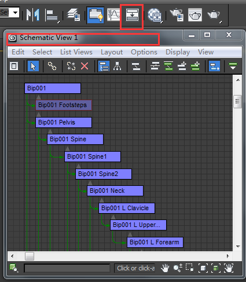246x282 pixels.
Task: Open the Layout menu
Action: (x=112, y=52)
